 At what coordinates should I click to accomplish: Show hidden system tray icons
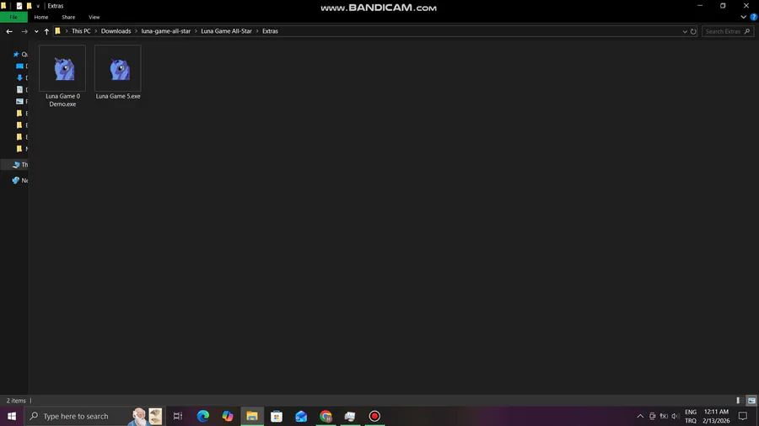pyautogui.click(x=640, y=416)
